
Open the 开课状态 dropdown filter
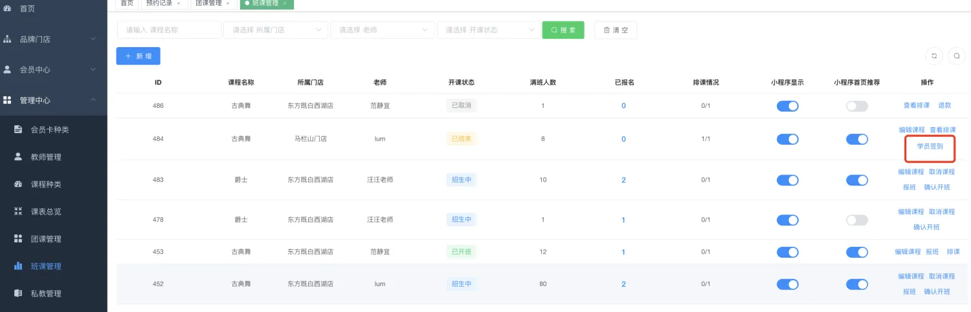[x=489, y=30]
